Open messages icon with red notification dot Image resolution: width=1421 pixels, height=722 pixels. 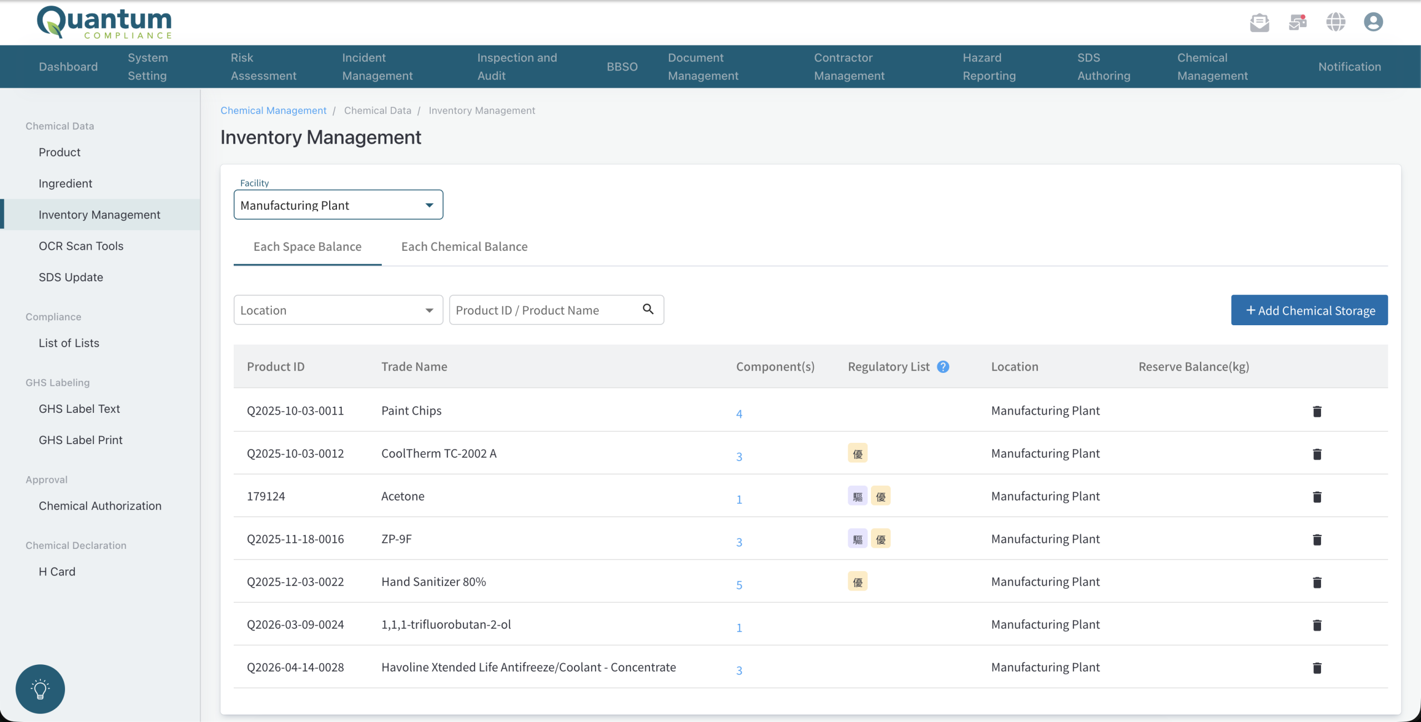pyautogui.click(x=1298, y=22)
